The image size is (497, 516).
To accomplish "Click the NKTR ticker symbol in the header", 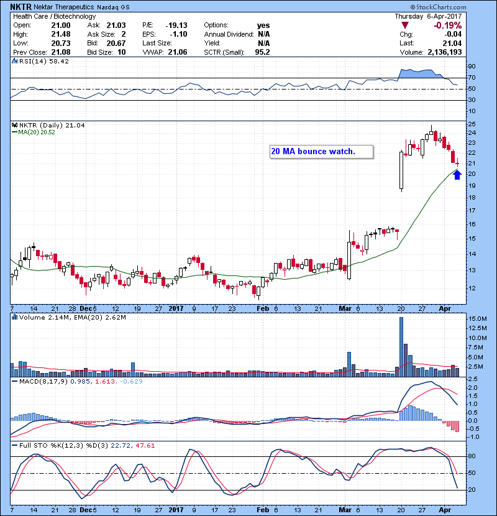I will [x=21, y=7].
